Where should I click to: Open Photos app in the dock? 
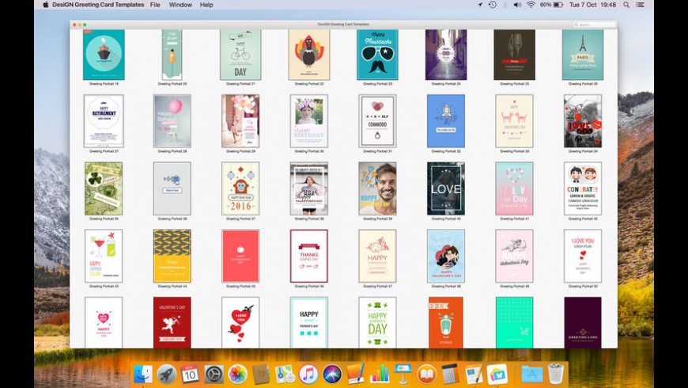[238, 375]
